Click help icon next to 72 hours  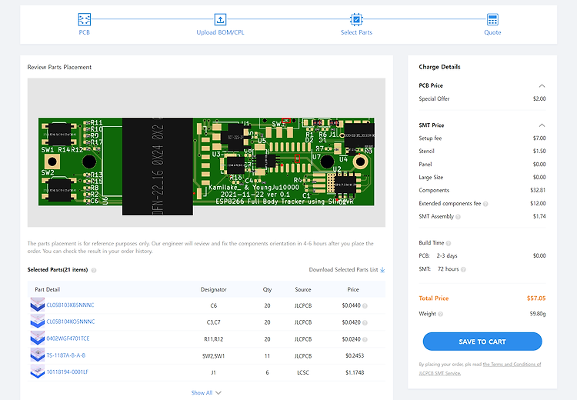(x=463, y=269)
